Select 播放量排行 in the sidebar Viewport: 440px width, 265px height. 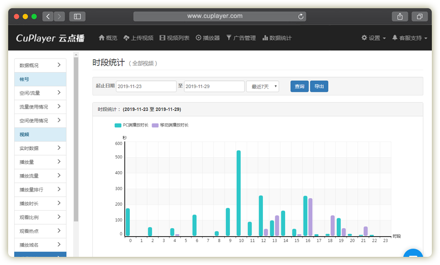pyautogui.click(x=40, y=190)
